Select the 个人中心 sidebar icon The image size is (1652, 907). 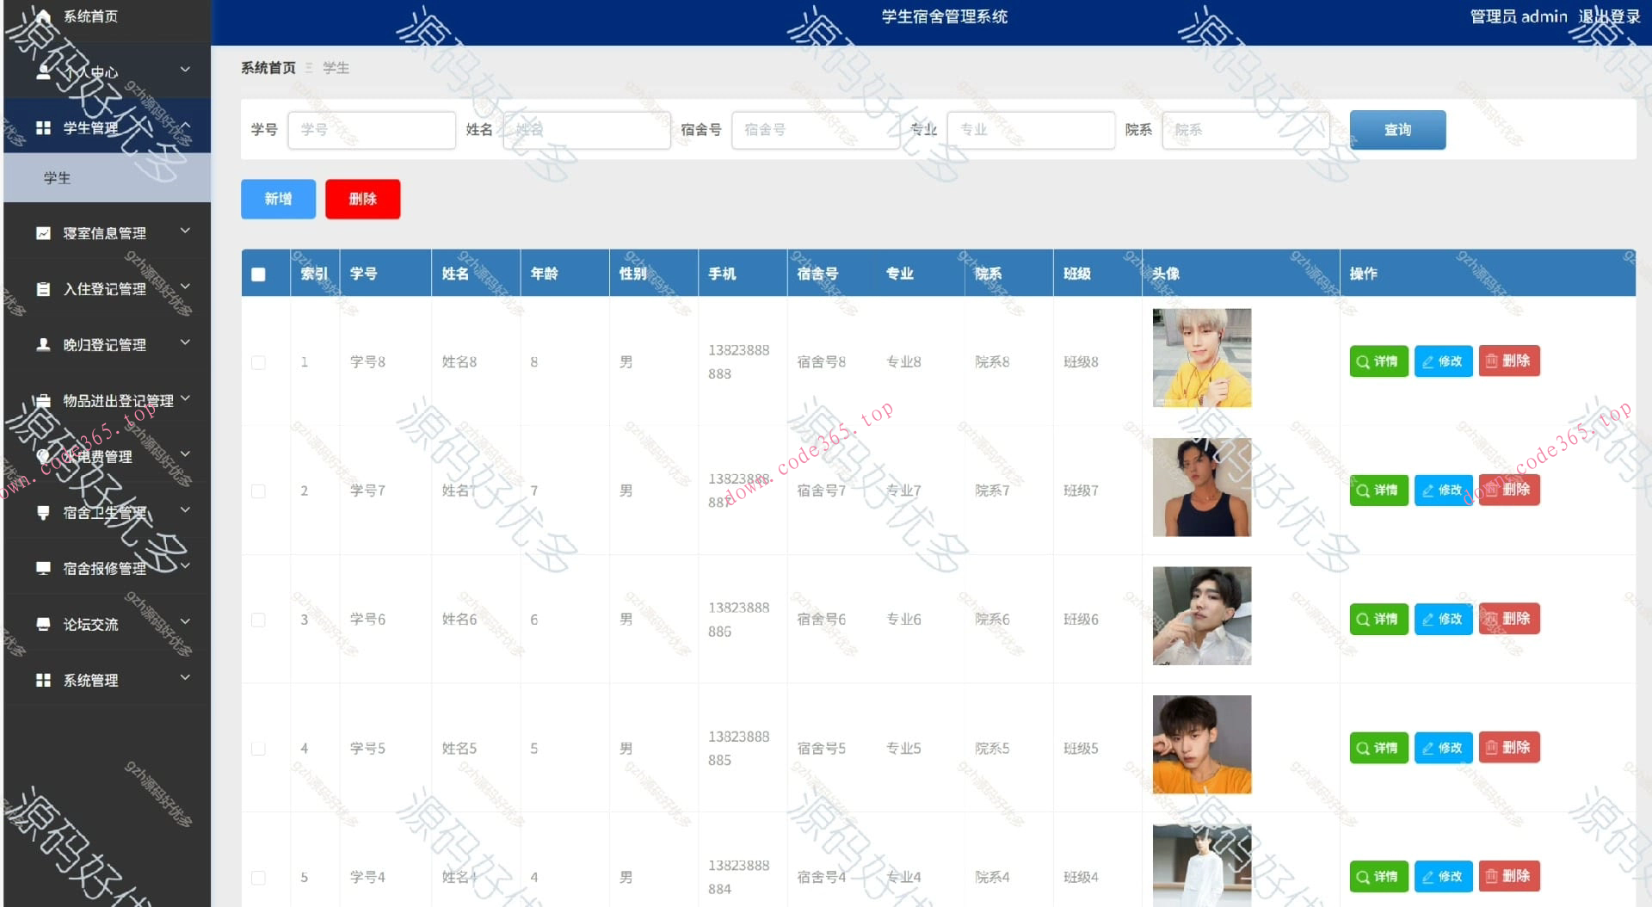pyautogui.click(x=44, y=71)
